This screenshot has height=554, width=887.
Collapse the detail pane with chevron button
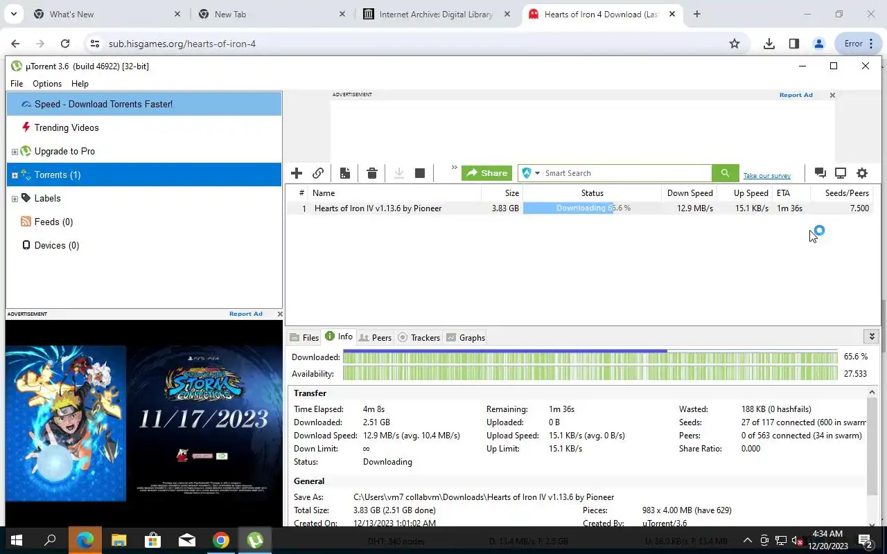872,337
